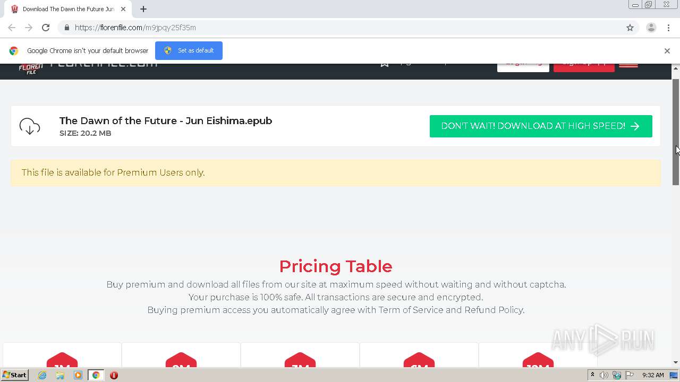Click the show desktop button
680x382 pixels.
[x=674, y=375]
